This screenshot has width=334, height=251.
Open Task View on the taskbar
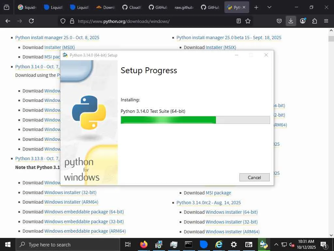[128, 244]
